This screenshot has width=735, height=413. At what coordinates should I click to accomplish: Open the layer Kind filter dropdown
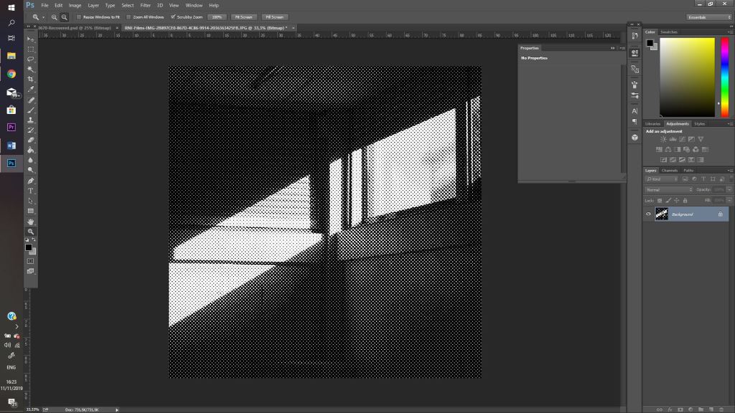pos(662,179)
